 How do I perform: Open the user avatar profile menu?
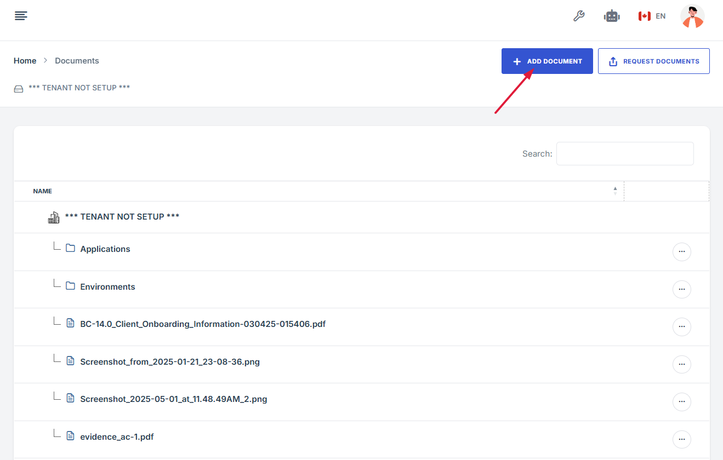(692, 16)
